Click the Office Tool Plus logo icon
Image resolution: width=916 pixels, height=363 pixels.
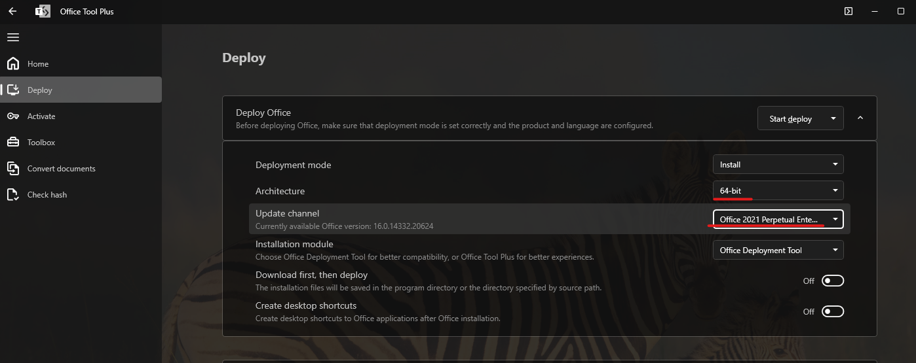(43, 11)
